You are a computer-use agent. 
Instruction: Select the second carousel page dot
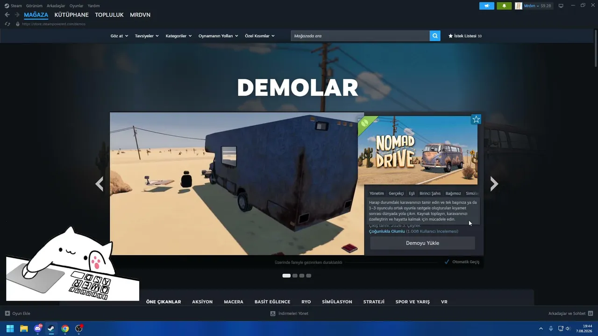(x=295, y=276)
